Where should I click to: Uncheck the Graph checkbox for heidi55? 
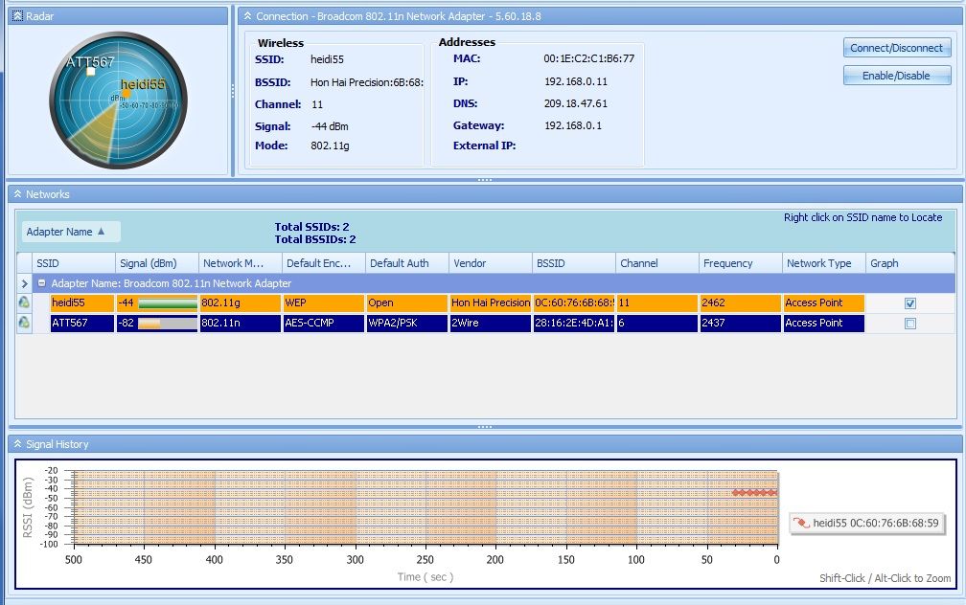(910, 302)
